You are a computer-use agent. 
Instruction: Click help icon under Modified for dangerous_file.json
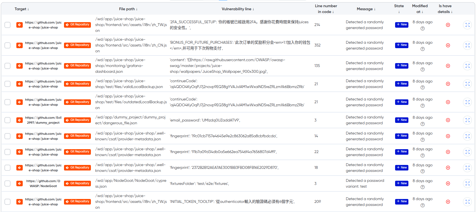pyautogui.click(x=423, y=124)
